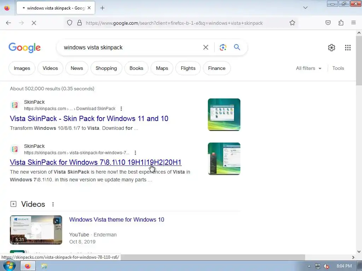362x271 pixels.
Task: Open Google quick settings gear
Action: 332,48
